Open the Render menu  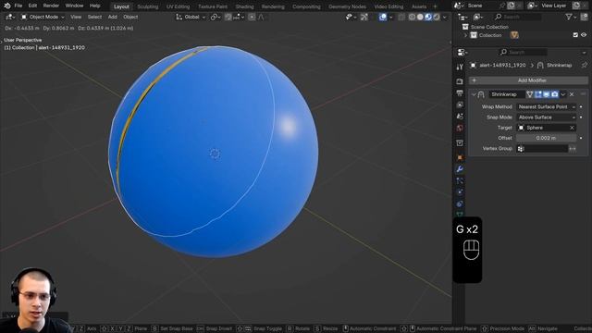[51, 6]
